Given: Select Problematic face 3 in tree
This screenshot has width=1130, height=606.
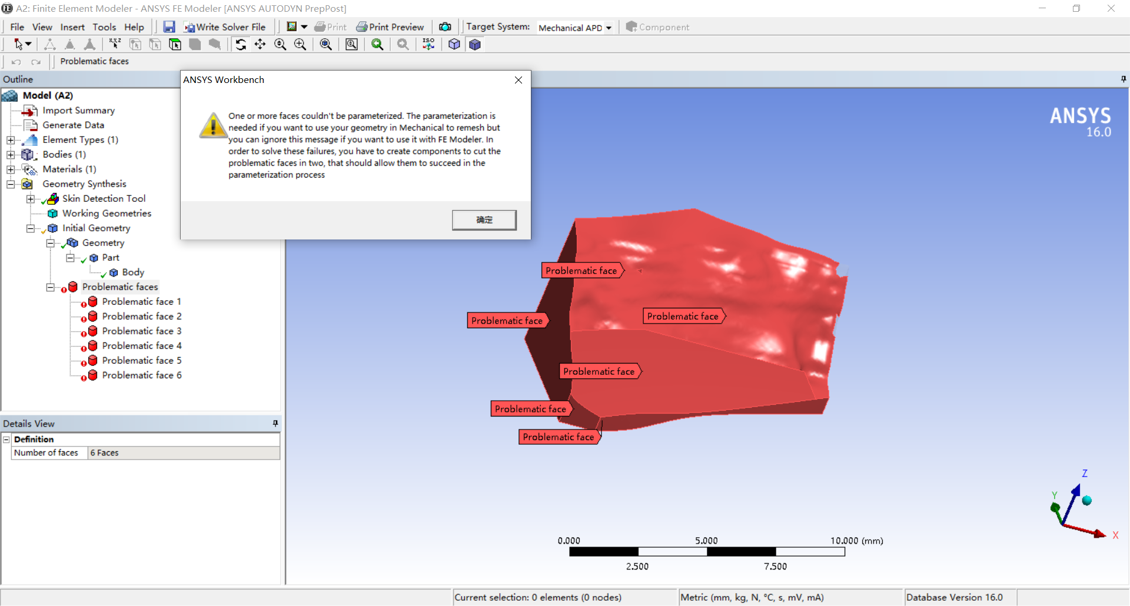Looking at the screenshot, I should (141, 331).
